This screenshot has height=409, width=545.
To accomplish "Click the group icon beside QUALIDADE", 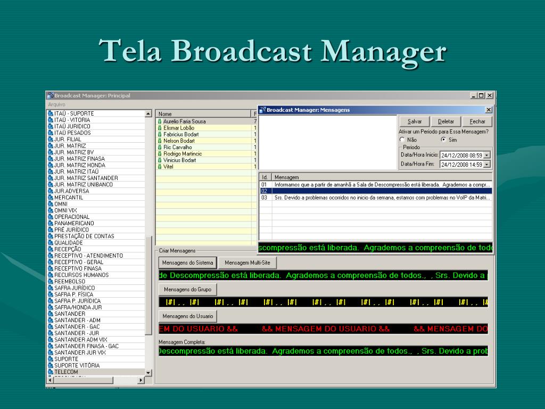I will point(51,243).
